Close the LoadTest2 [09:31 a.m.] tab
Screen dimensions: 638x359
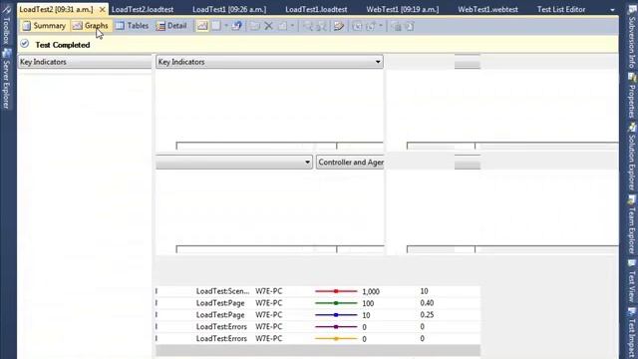pos(102,9)
